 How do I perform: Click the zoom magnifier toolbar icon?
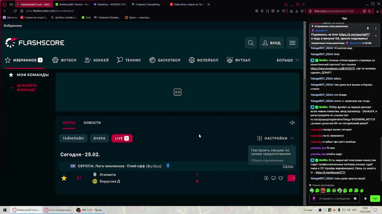pyautogui.click(x=257, y=11)
